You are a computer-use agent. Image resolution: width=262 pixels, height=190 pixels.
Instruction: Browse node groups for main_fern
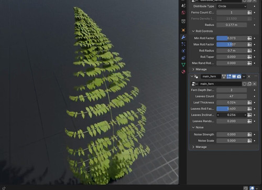[x=194, y=84]
